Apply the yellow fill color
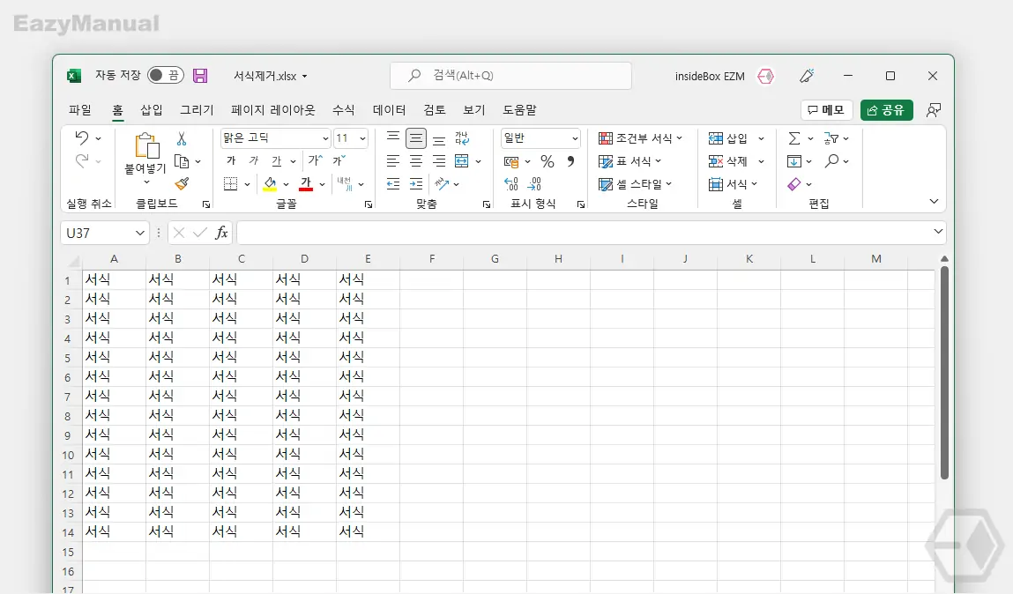 pyautogui.click(x=270, y=184)
